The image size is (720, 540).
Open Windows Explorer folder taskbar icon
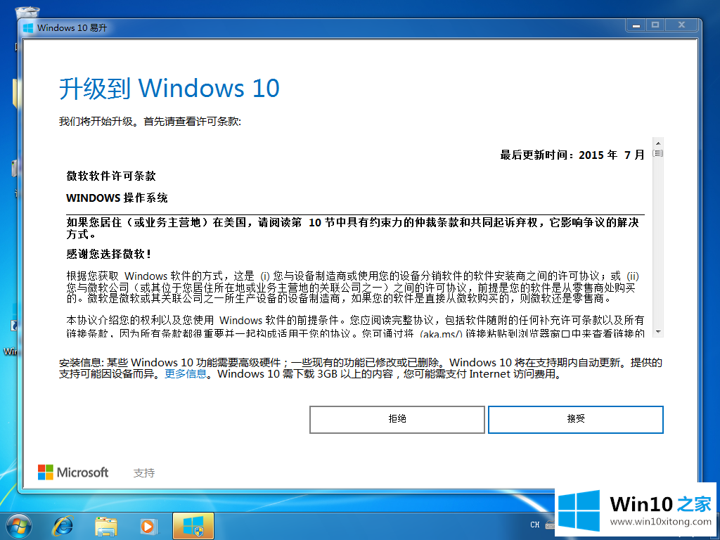pyautogui.click(x=106, y=526)
